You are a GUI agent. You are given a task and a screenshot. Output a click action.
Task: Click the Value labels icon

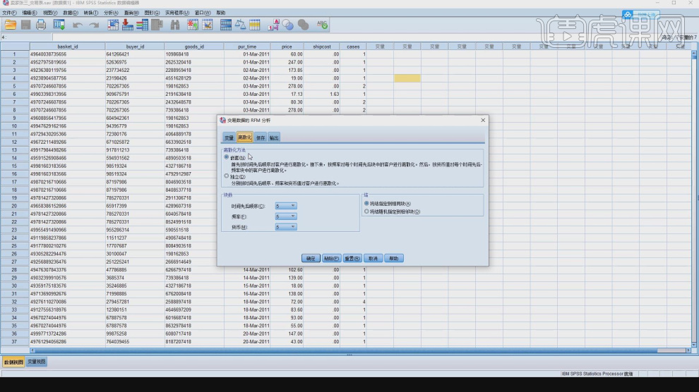[273, 25]
